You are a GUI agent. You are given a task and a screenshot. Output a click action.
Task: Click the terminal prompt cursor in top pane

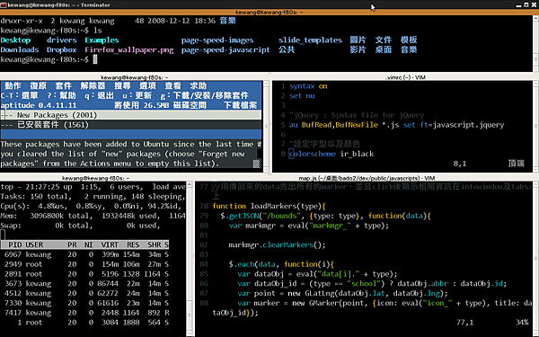[x=95, y=59]
